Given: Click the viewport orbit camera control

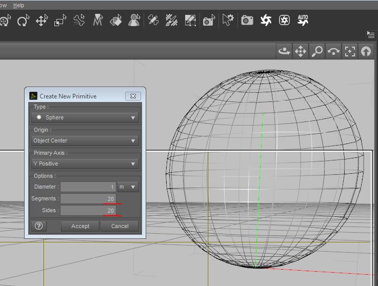Looking at the screenshot, I should click(284, 51).
